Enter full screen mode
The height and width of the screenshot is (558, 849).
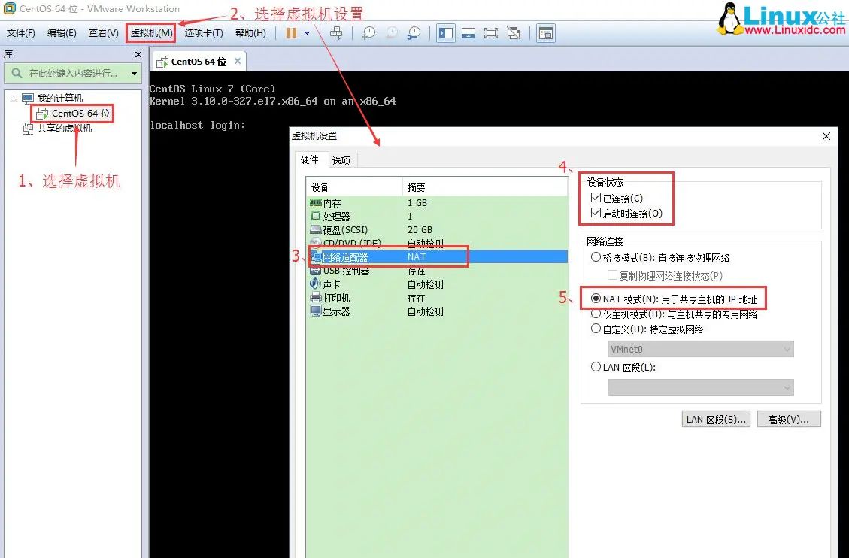490,32
